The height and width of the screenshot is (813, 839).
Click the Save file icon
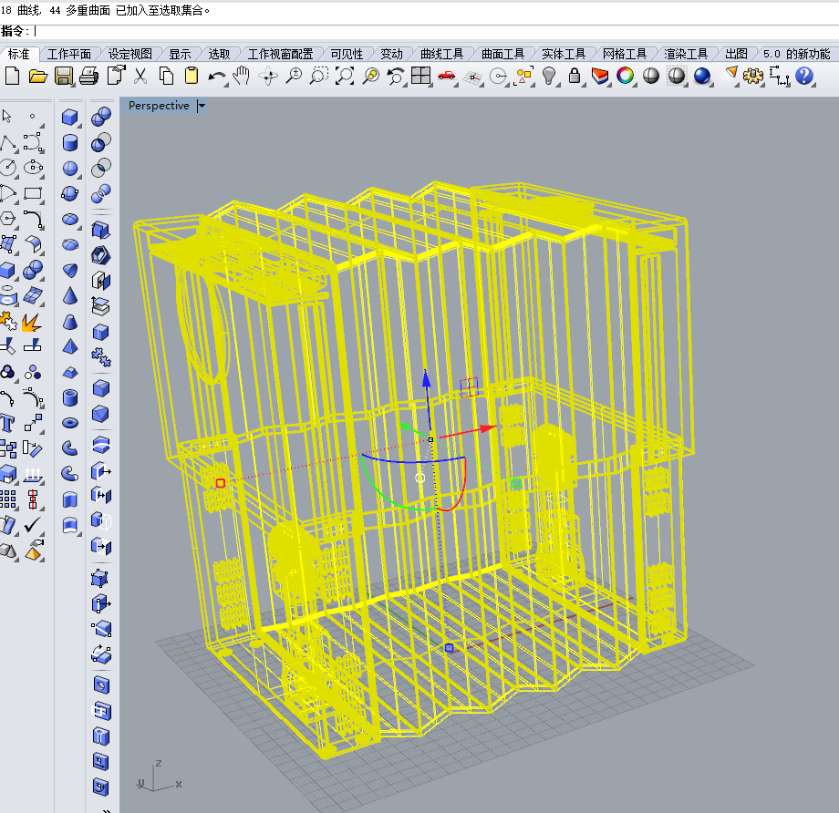point(63,76)
